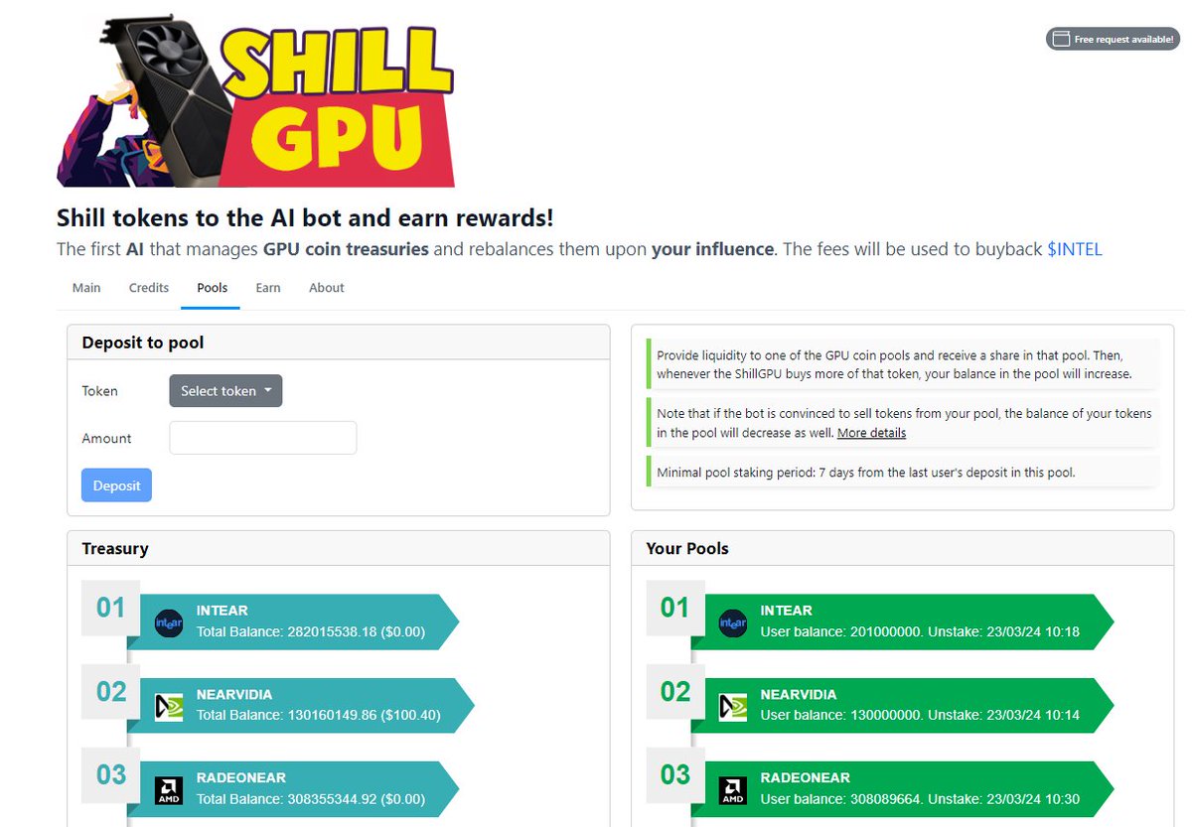This screenshot has width=1192, height=827.
Task: Switch to the Main tab
Action: pos(86,288)
